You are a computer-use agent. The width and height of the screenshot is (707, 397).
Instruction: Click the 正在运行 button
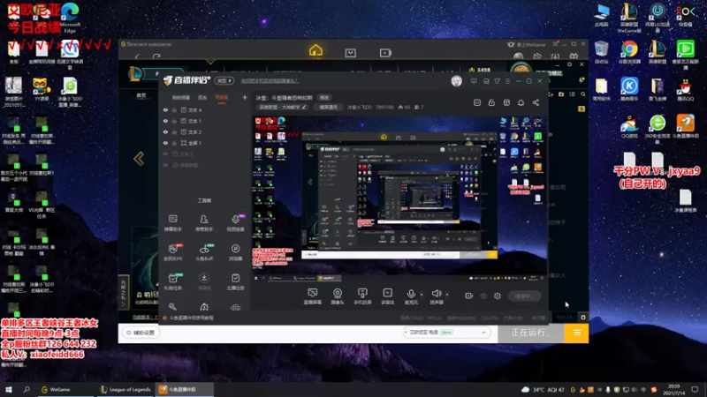tap(531, 333)
